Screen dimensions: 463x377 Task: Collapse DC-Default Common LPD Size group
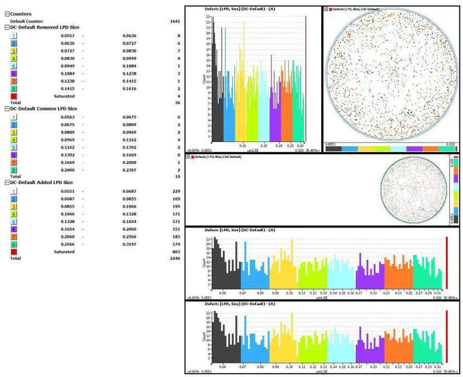pyautogui.click(x=7, y=109)
